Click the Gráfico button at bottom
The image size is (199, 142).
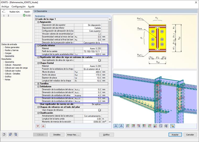click(x=106, y=135)
